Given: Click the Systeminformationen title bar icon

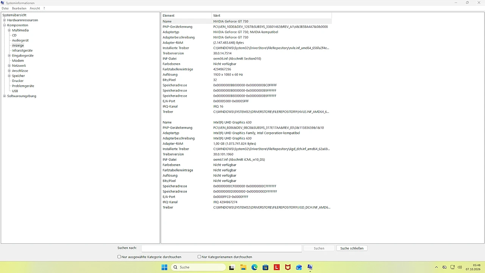Looking at the screenshot, I should pyautogui.click(x=3, y=3).
